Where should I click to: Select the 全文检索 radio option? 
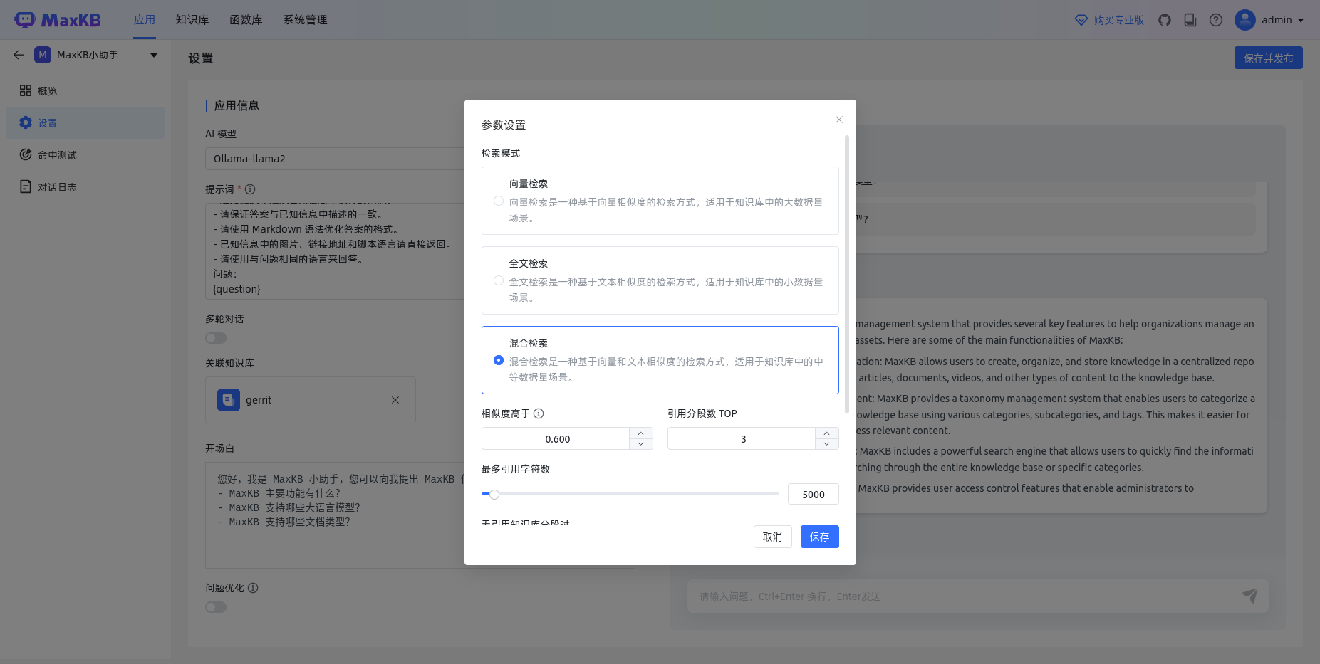point(499,280)
